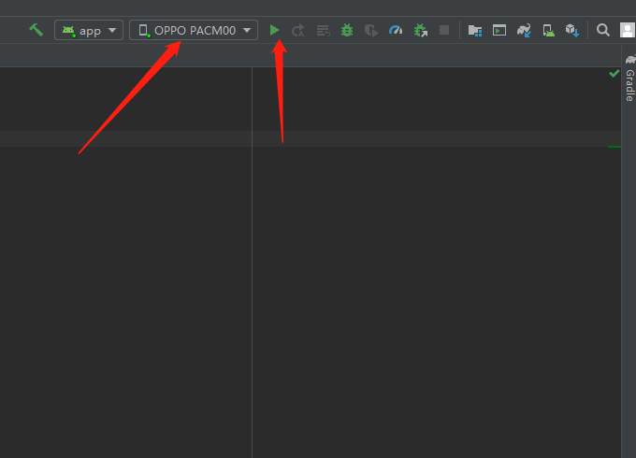The width and height of the screenshot is (636, 458).
Task: Open Project Structure folder icon
Action: 475,31
